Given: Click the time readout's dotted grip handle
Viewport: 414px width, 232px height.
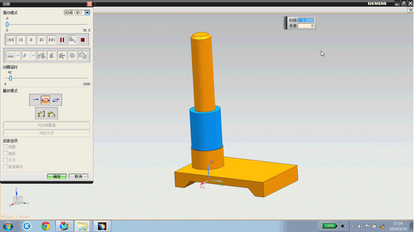Looking at the screenshot, I should [x=285, y=23].
